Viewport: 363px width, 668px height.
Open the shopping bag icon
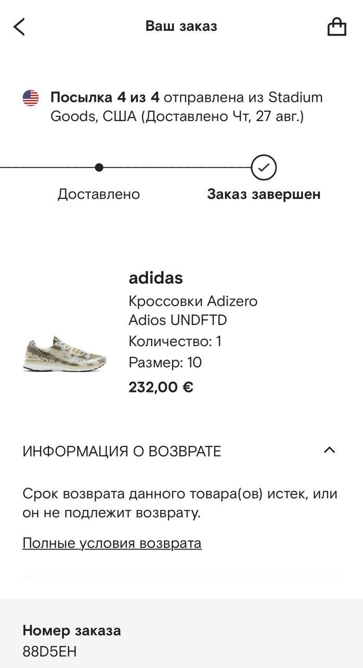pos(336,27)
